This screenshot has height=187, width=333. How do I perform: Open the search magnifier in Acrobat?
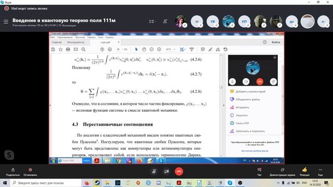click(x=83, y=49)
